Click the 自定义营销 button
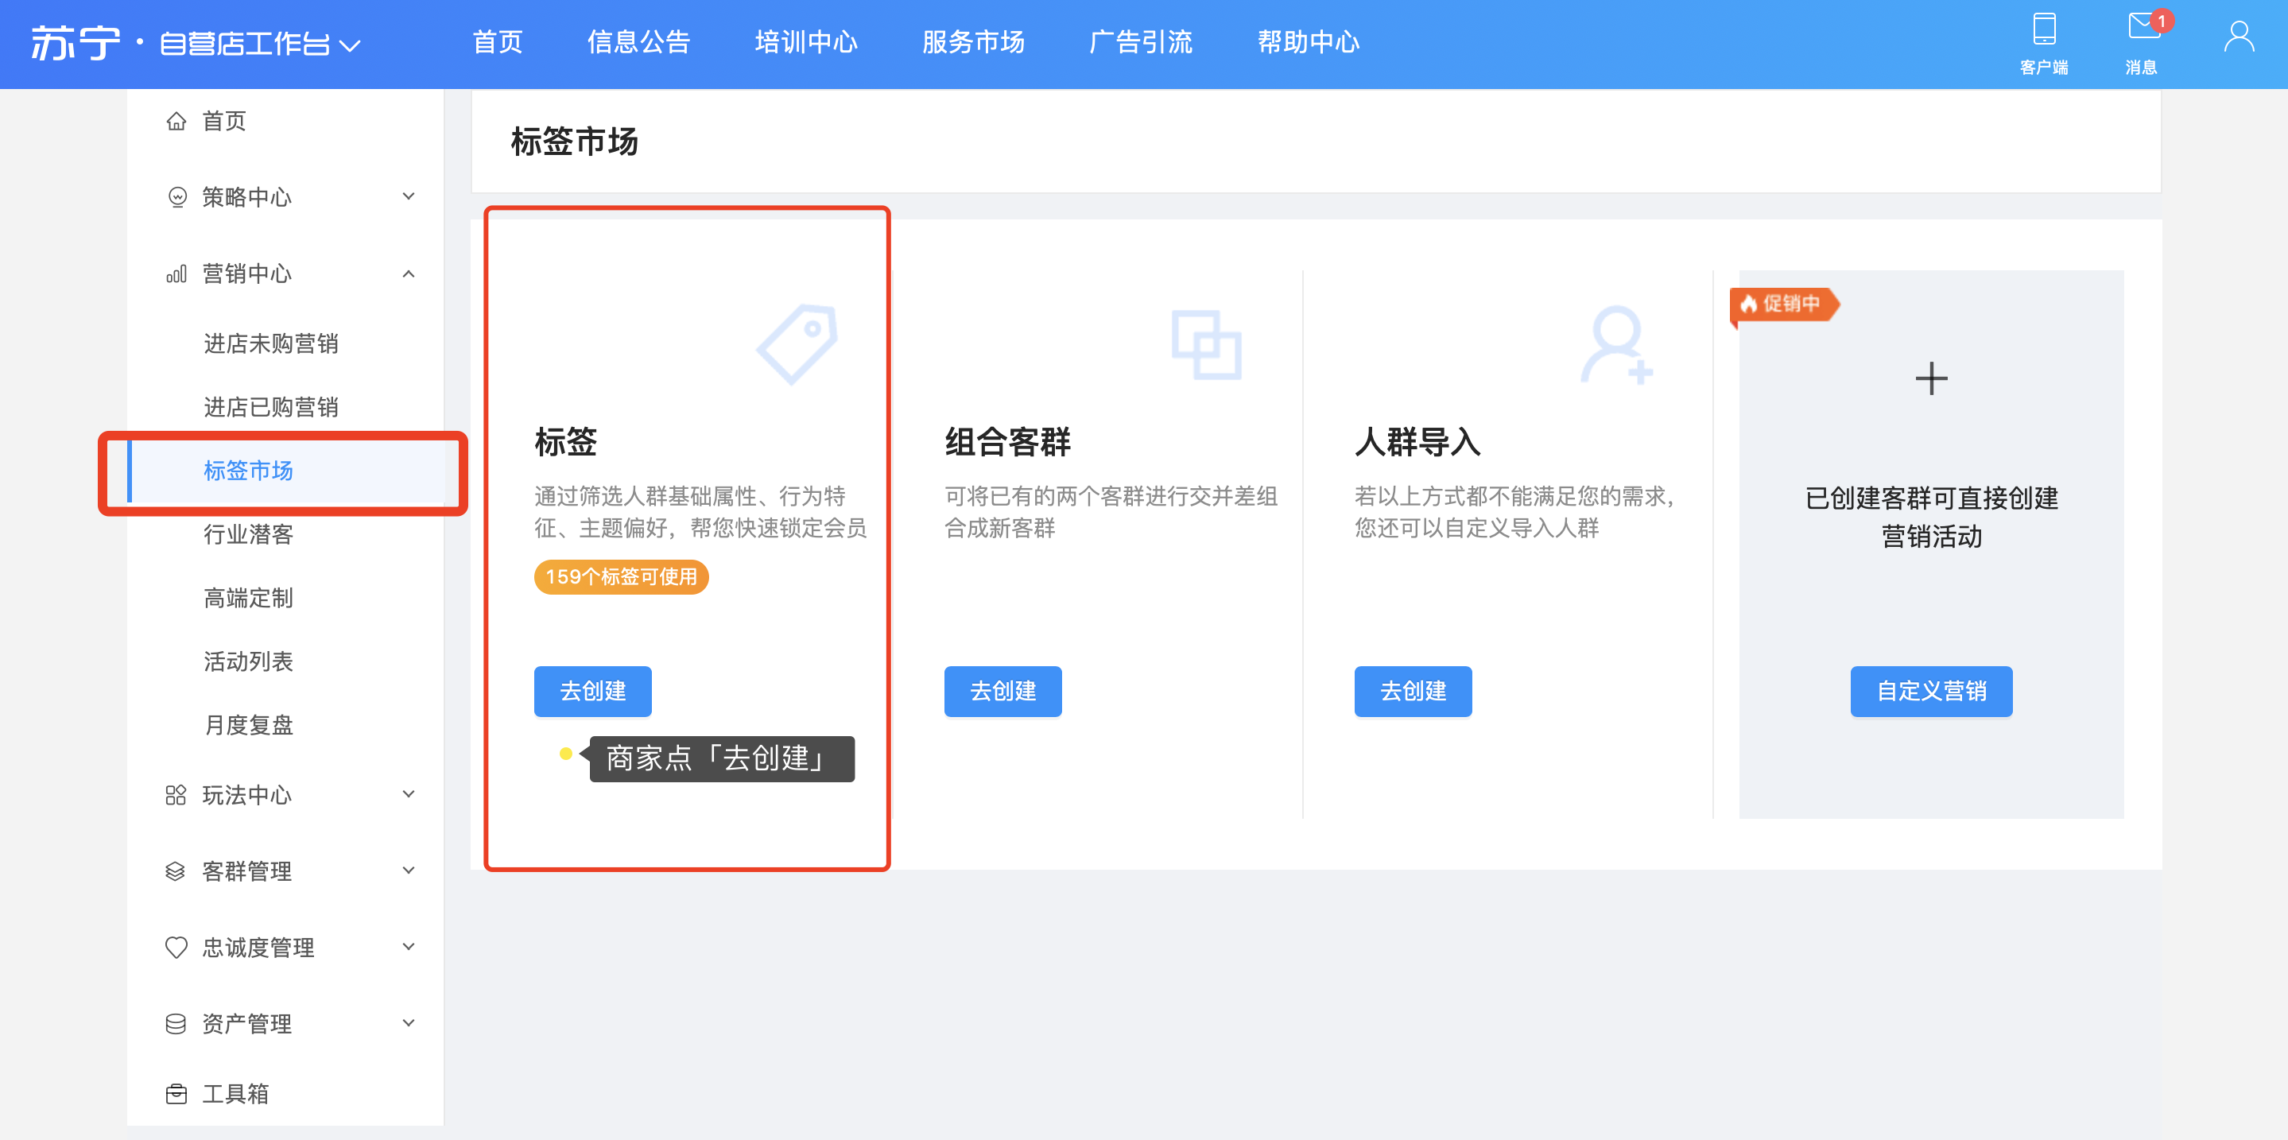 pos(1930,691)
